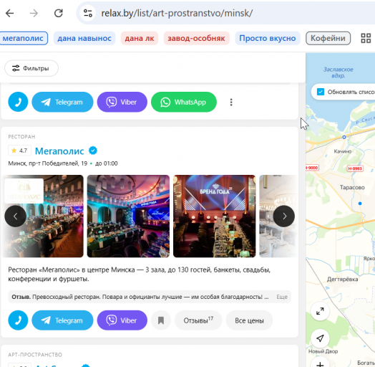Image resolution: width=375 pixels, height=367 pixels.
Task: Click Заславское вдхр. map label
Action: coord(338,72)
